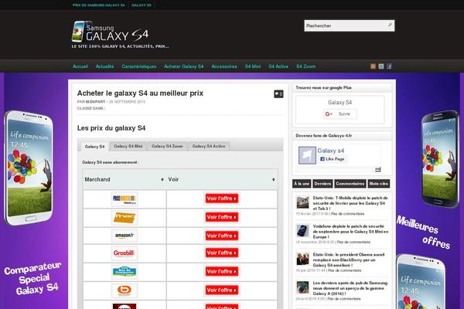Click the Facebook 'Like Page' button

point(333,159)
